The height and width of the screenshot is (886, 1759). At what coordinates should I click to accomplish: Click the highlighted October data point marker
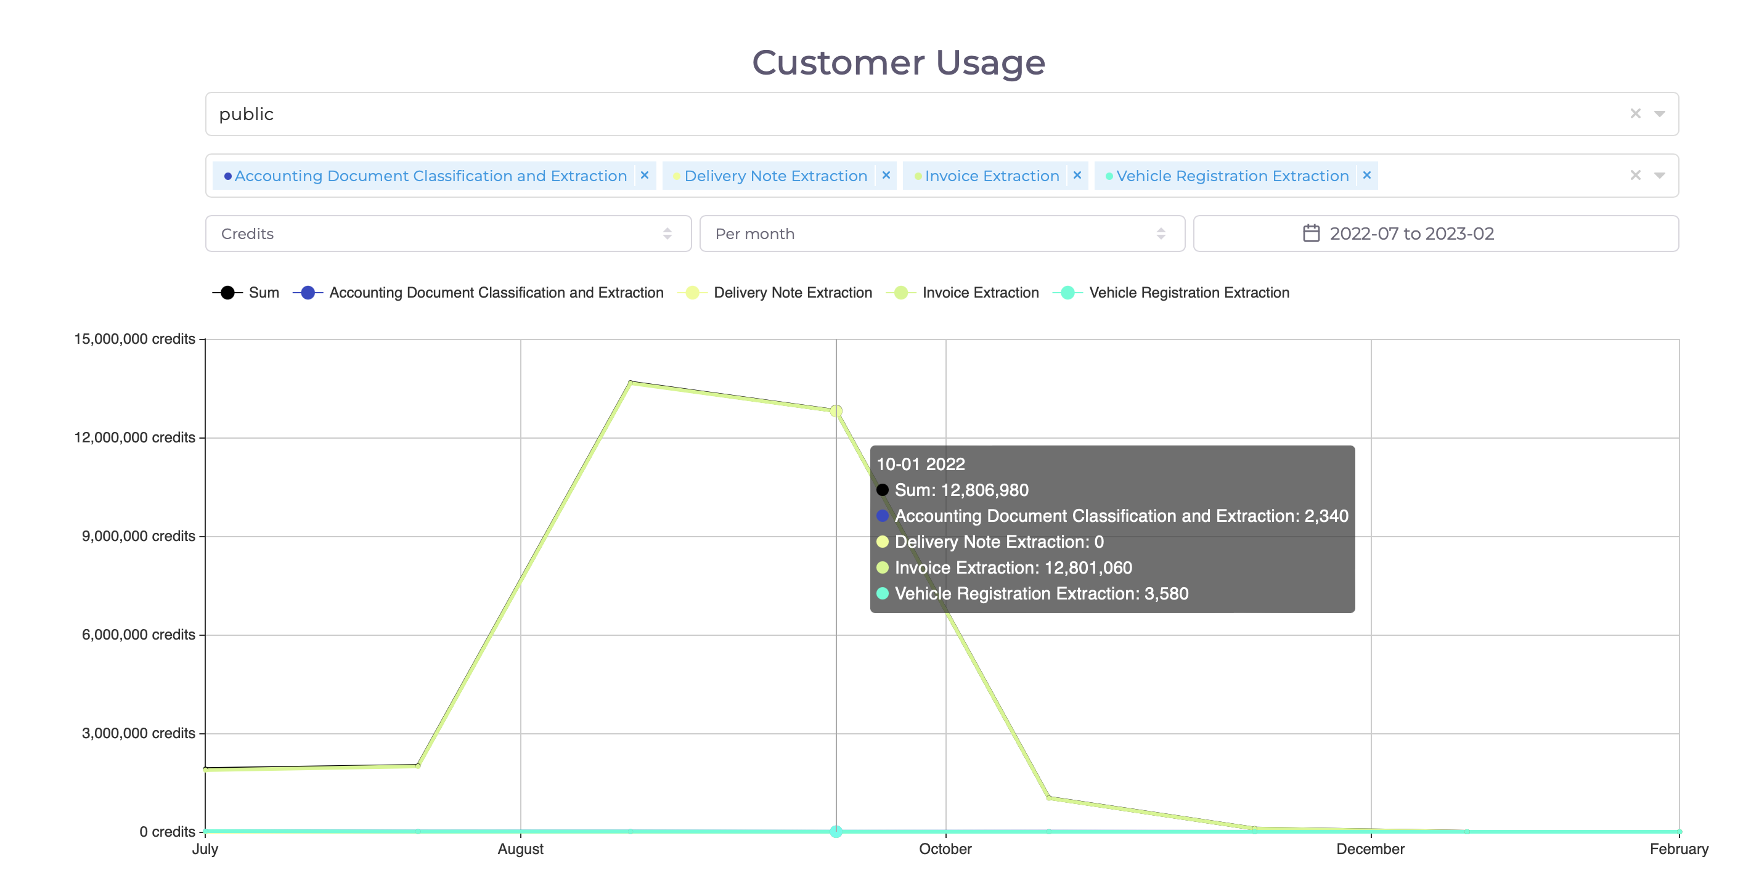(x=836, y=411)
